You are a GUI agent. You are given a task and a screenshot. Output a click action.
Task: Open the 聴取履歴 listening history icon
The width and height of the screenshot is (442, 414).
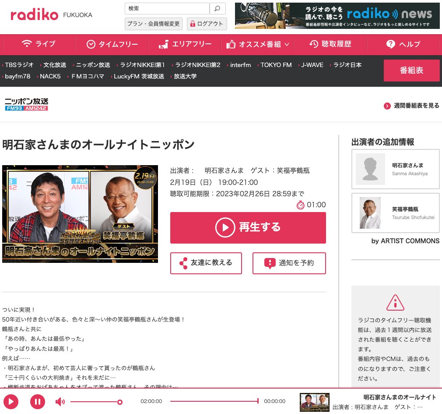point(314,44)
